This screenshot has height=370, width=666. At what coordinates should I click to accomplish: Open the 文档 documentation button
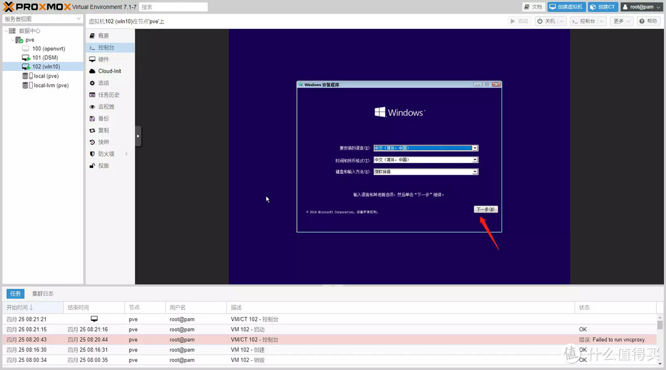533,7
